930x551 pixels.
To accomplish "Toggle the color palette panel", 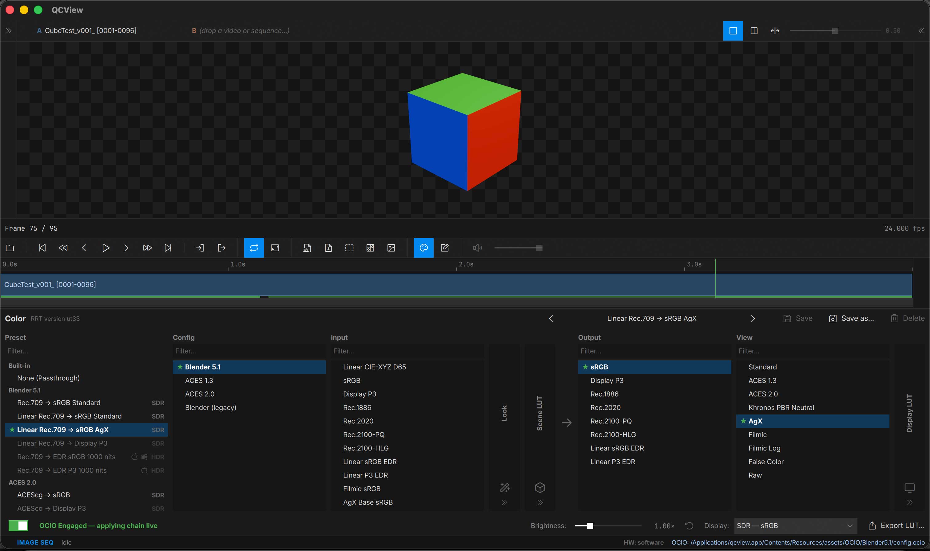I will [423, 248].
